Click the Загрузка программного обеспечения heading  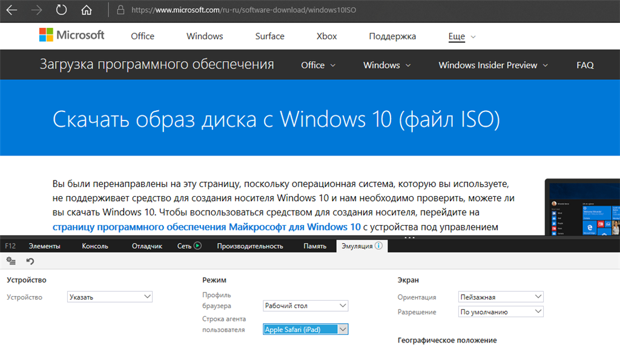coord(157,64)
